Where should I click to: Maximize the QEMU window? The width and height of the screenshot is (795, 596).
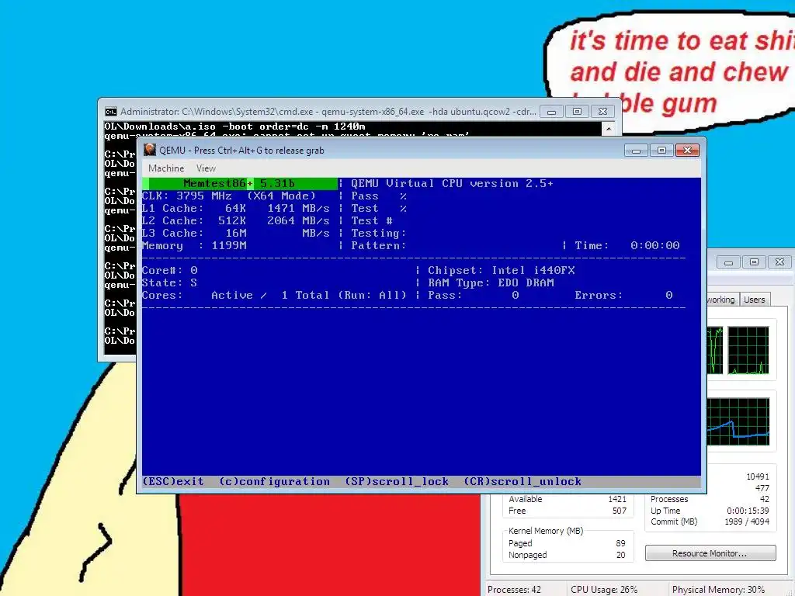[x=661, y=150]
